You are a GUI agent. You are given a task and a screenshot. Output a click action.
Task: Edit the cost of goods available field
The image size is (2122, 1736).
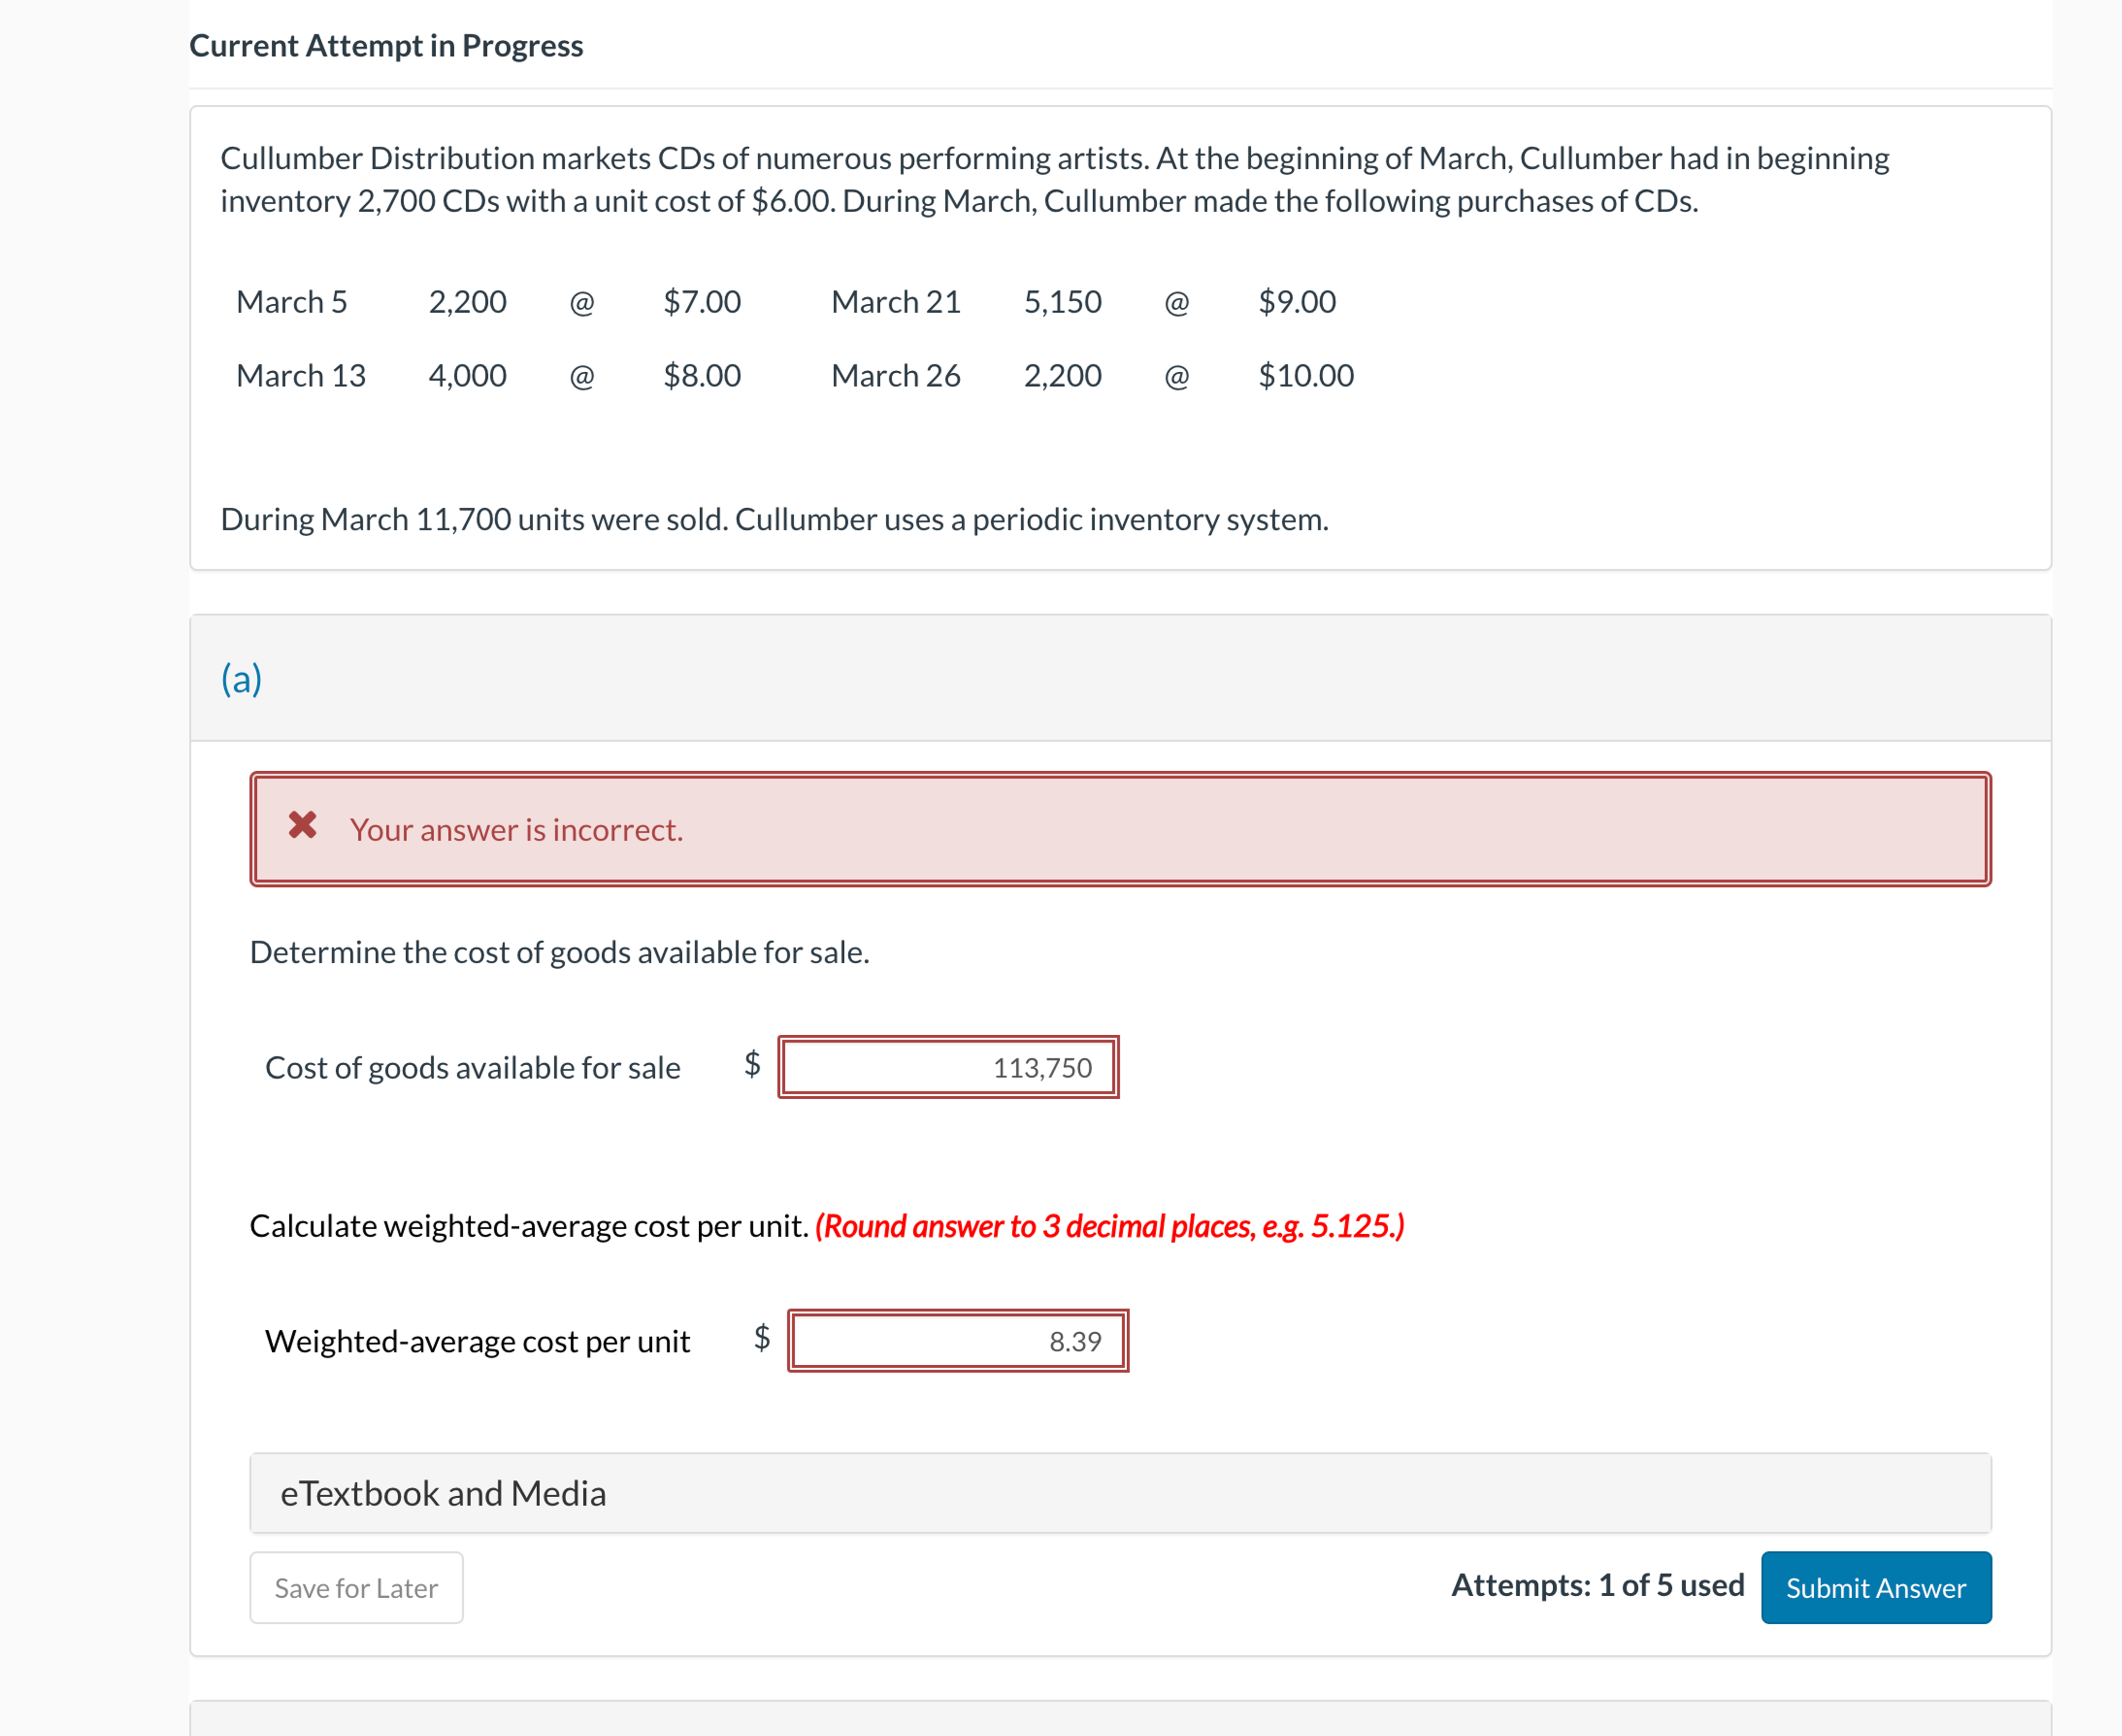(948, 1067)
